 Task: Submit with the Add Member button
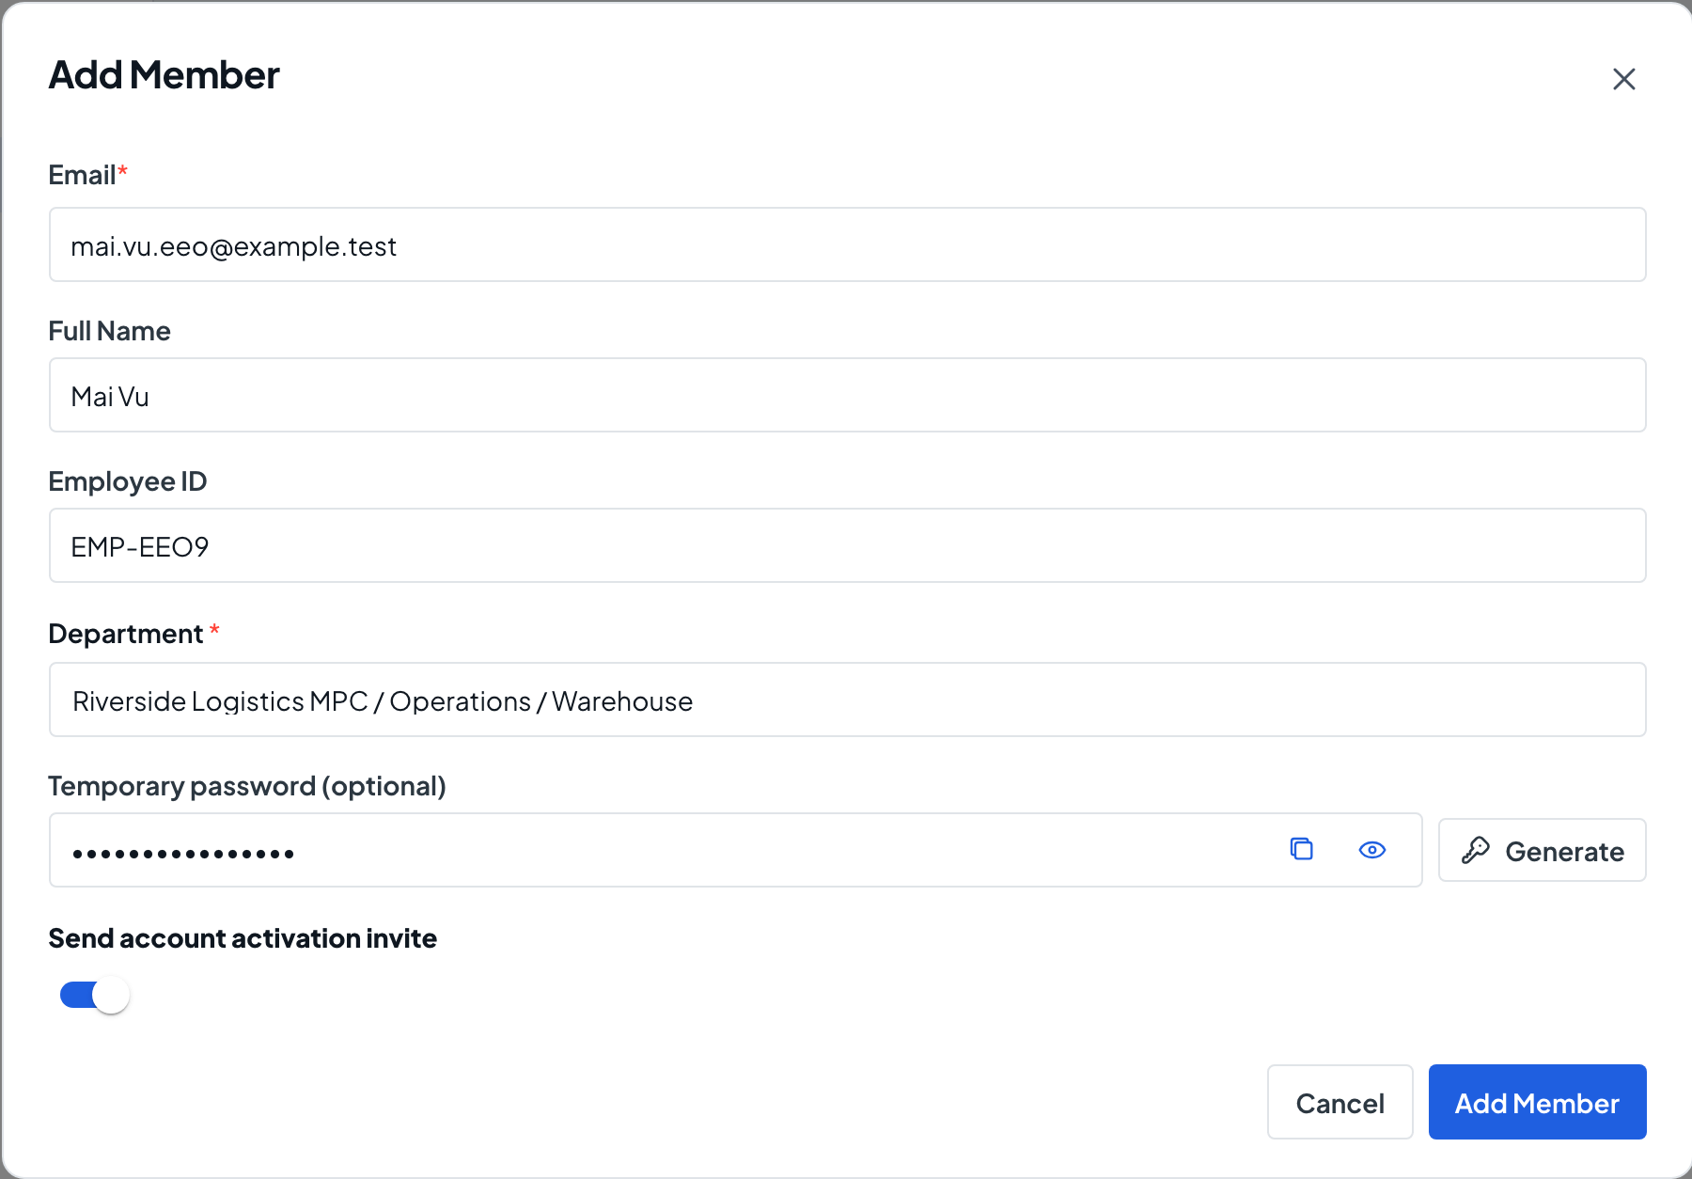point(1537,1102)
